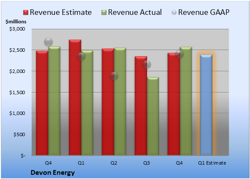Screen dimensions: 250x179
Task: Click the '$1,500' y-axis label
Action: [x=17, y=92]
